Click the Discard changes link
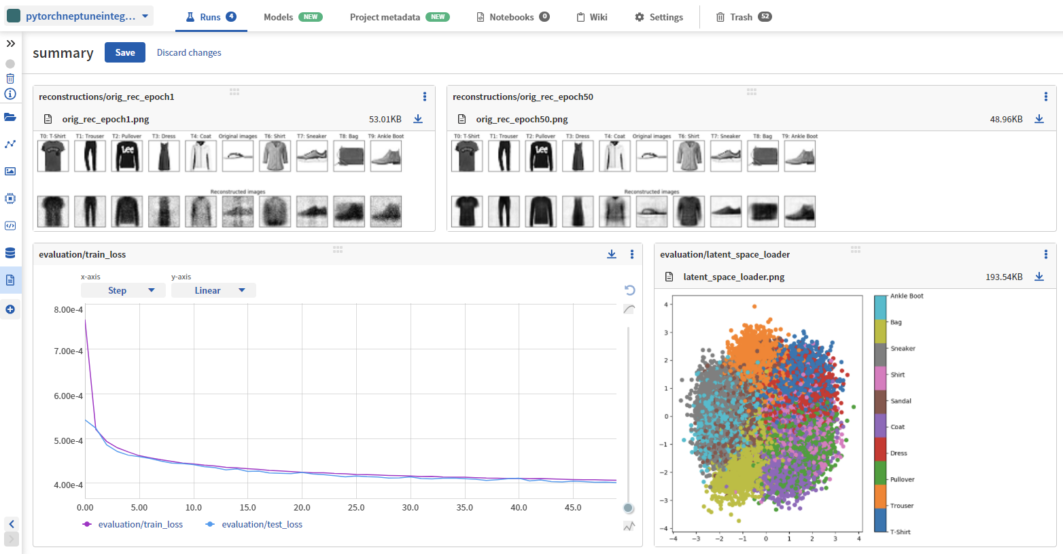Screen dimensions: 1063x554 click(189, 52)
